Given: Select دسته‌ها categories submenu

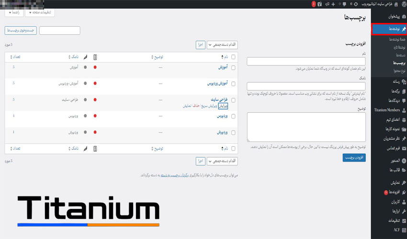Looking at the screenshot, I should (x=400, y=55).
